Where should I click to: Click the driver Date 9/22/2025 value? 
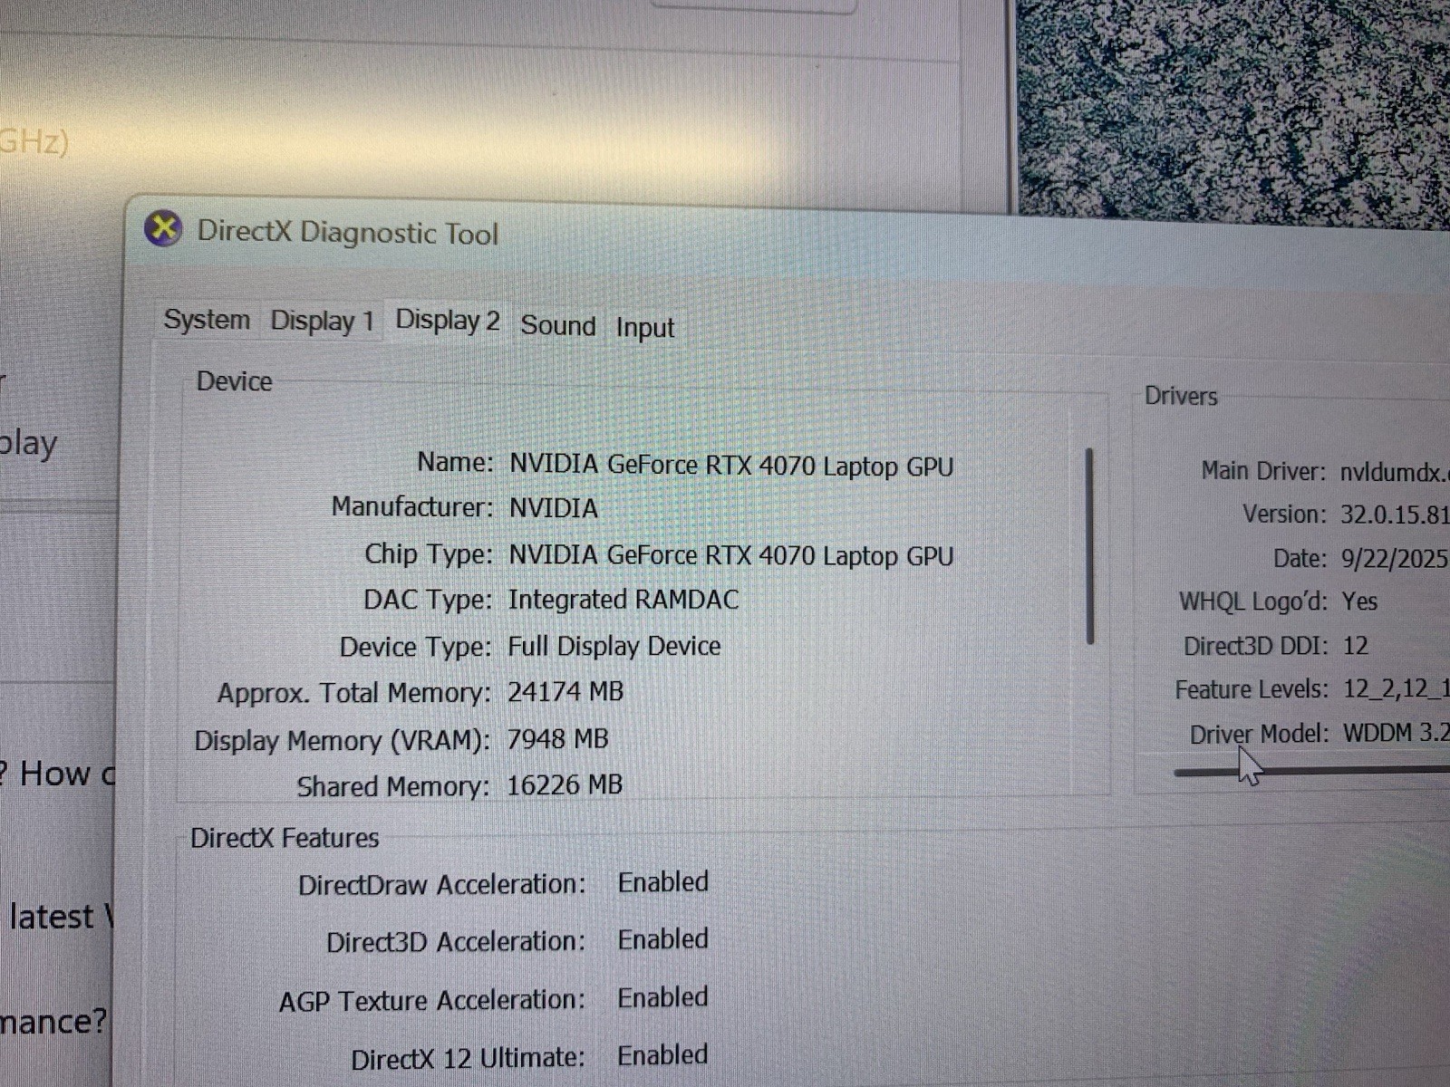[x=1395, y=558]
